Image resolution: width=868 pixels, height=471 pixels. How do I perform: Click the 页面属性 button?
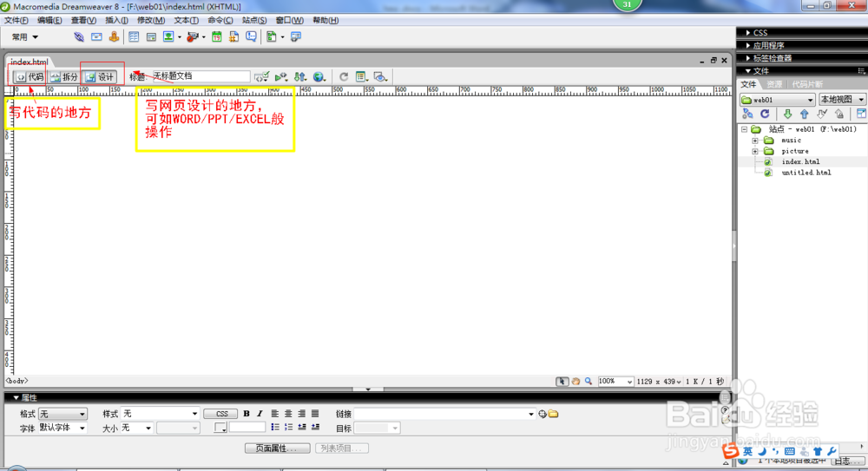pos(278,448)
